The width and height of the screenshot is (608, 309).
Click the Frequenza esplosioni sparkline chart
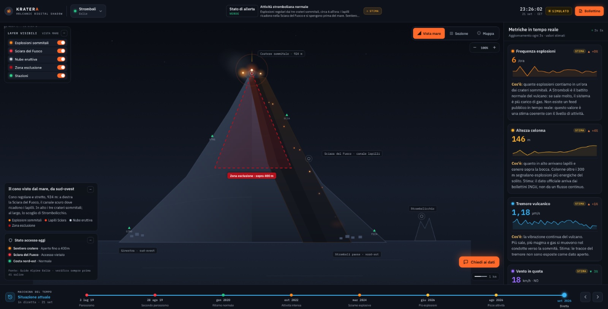click(x=554, y=71)
